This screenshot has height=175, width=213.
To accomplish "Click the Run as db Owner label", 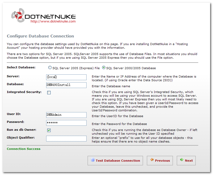I will (22, 130).
